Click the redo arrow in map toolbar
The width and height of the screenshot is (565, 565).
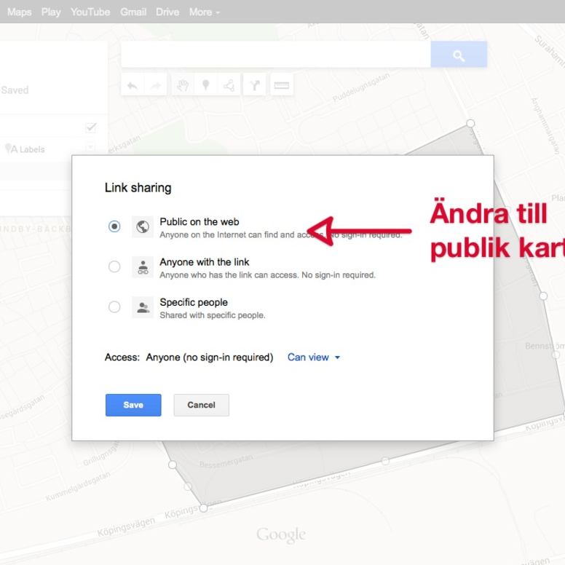[155, 86]
